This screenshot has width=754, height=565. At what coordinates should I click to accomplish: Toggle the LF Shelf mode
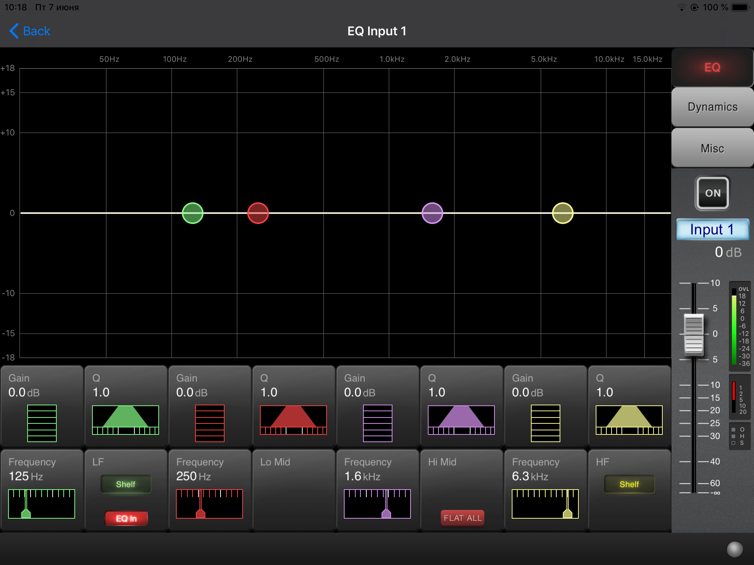pyautogui.click(x=126, y=484)
